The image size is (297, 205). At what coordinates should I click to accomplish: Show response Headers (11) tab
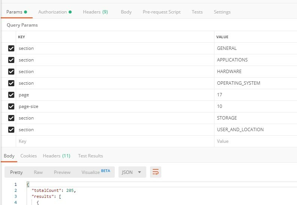(57, 156)
